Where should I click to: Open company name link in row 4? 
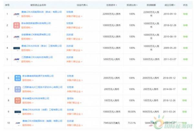click(x=42, y=46)
